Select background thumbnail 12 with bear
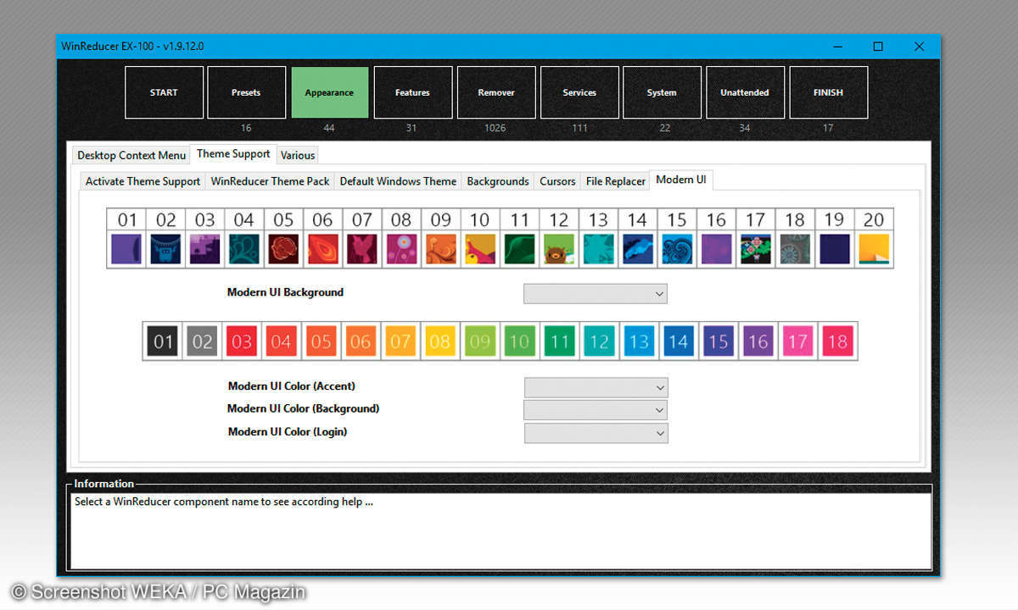The width and height of the screenshot is (1018, 610). click(558, 249)
